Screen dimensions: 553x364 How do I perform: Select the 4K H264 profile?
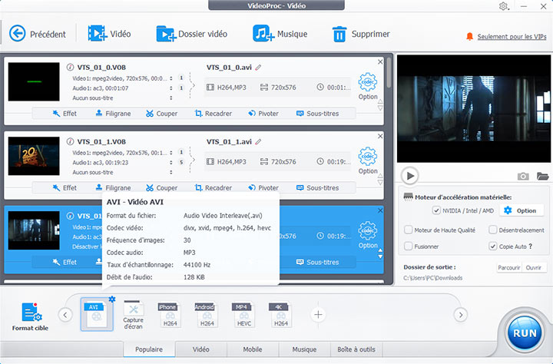[280, 315]
